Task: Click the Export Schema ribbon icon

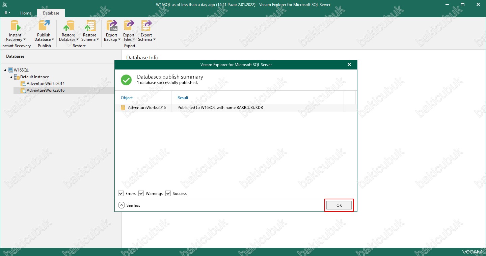Action: tap(146, 26)
